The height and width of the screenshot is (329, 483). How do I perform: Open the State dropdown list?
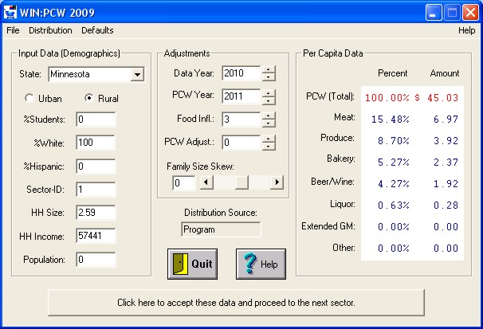[137, 74]
